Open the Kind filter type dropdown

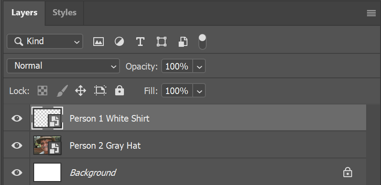[x=45, y=42]
